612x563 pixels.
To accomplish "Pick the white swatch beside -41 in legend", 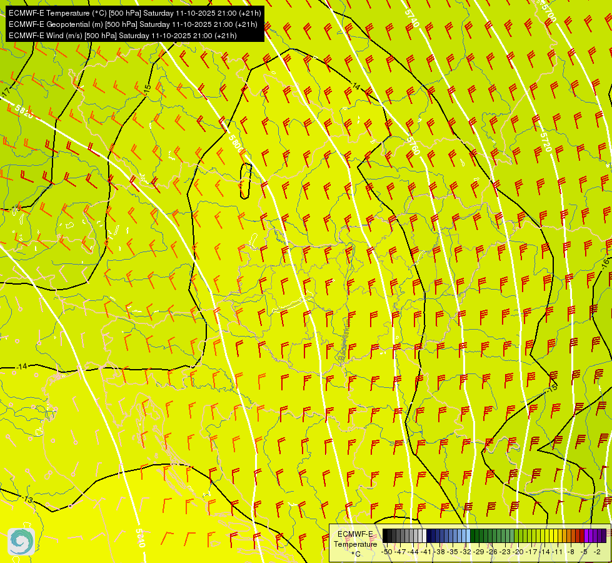I will tap(424, 535).
